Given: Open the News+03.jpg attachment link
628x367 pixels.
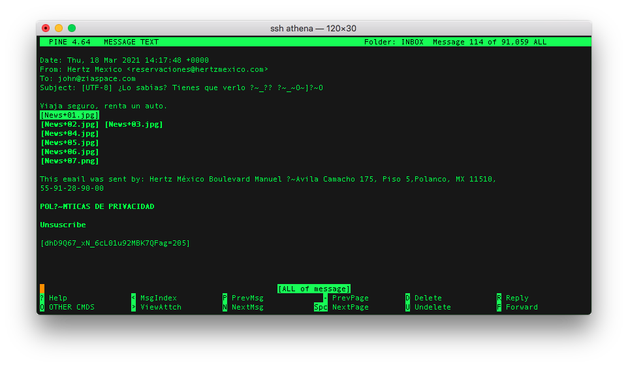Looking at the screenshot, I should pos(134,124).
